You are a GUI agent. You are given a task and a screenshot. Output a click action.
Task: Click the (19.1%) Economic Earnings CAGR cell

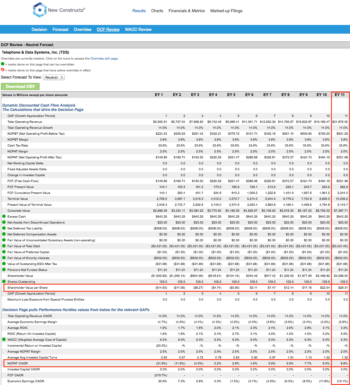[342, 381]
